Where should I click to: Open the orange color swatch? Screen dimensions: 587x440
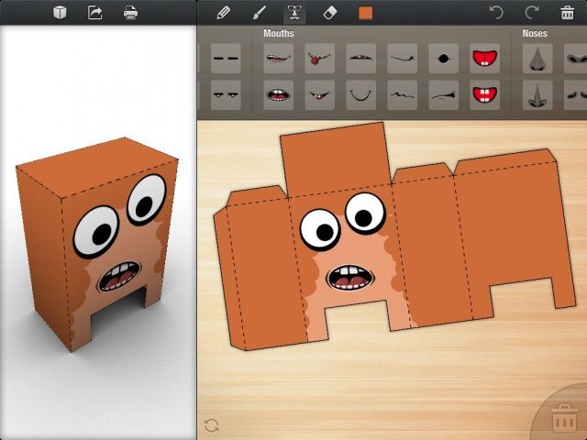click(366, 13)
